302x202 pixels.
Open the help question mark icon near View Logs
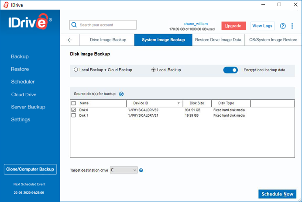tap(283, 26)
